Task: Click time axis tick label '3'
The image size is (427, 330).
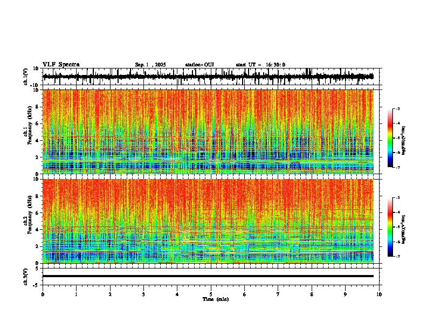Action: pos(143,294)
